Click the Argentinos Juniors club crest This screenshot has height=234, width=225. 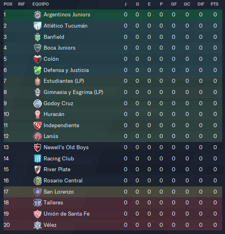(38, 15)
